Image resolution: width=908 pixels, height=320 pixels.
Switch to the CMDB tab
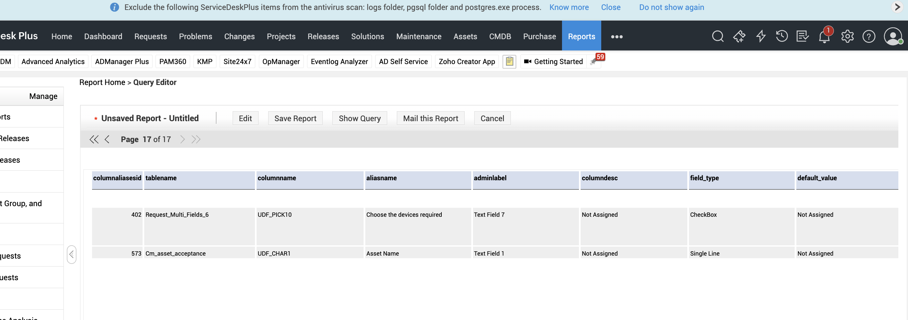point(500,36)
